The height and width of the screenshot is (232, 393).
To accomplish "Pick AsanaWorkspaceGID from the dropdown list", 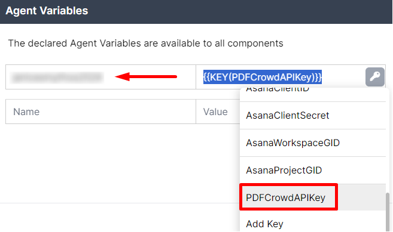I will pos(293,143).
